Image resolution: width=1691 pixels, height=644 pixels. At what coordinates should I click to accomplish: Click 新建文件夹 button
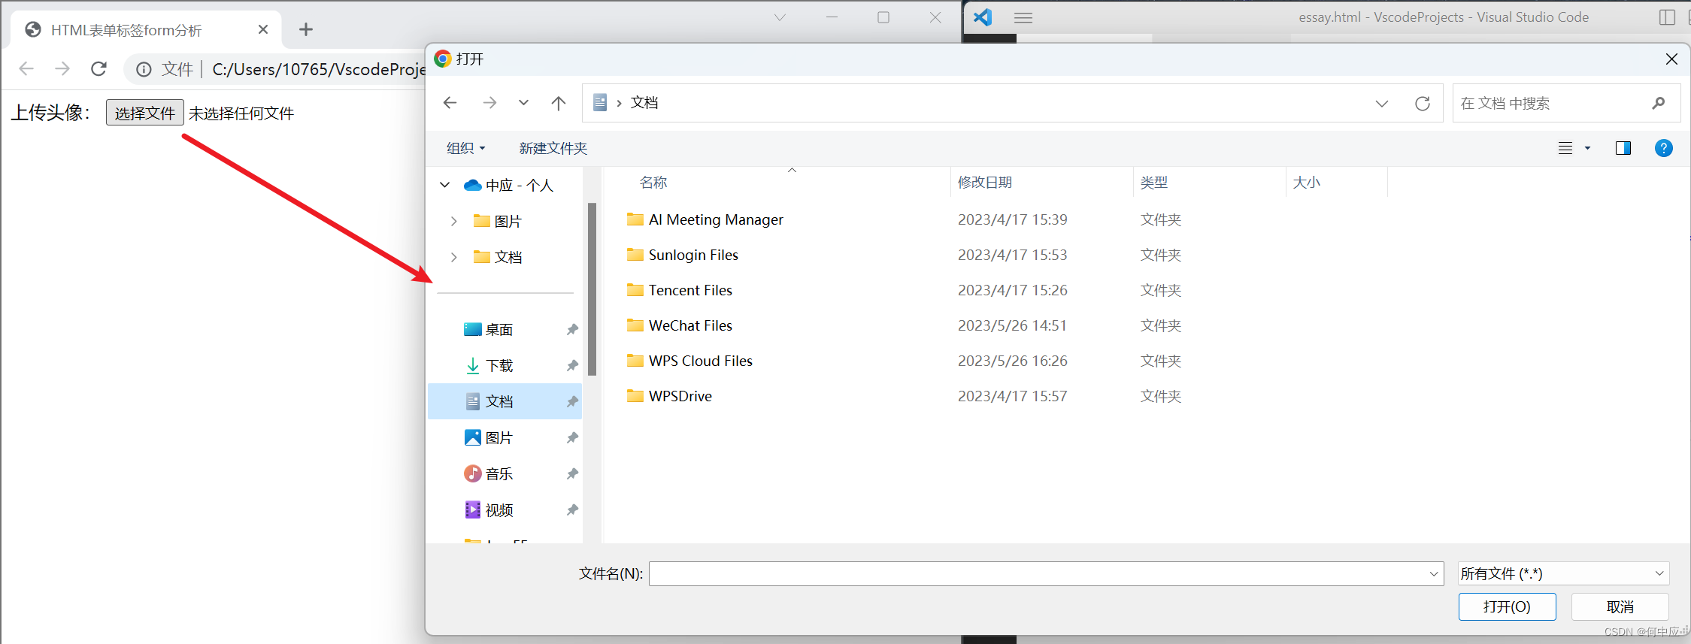tap(553, 148)
